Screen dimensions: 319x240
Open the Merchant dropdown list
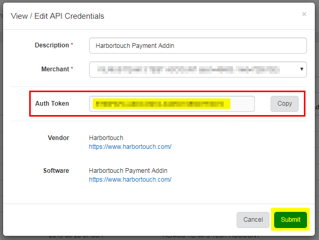[193, 69]
